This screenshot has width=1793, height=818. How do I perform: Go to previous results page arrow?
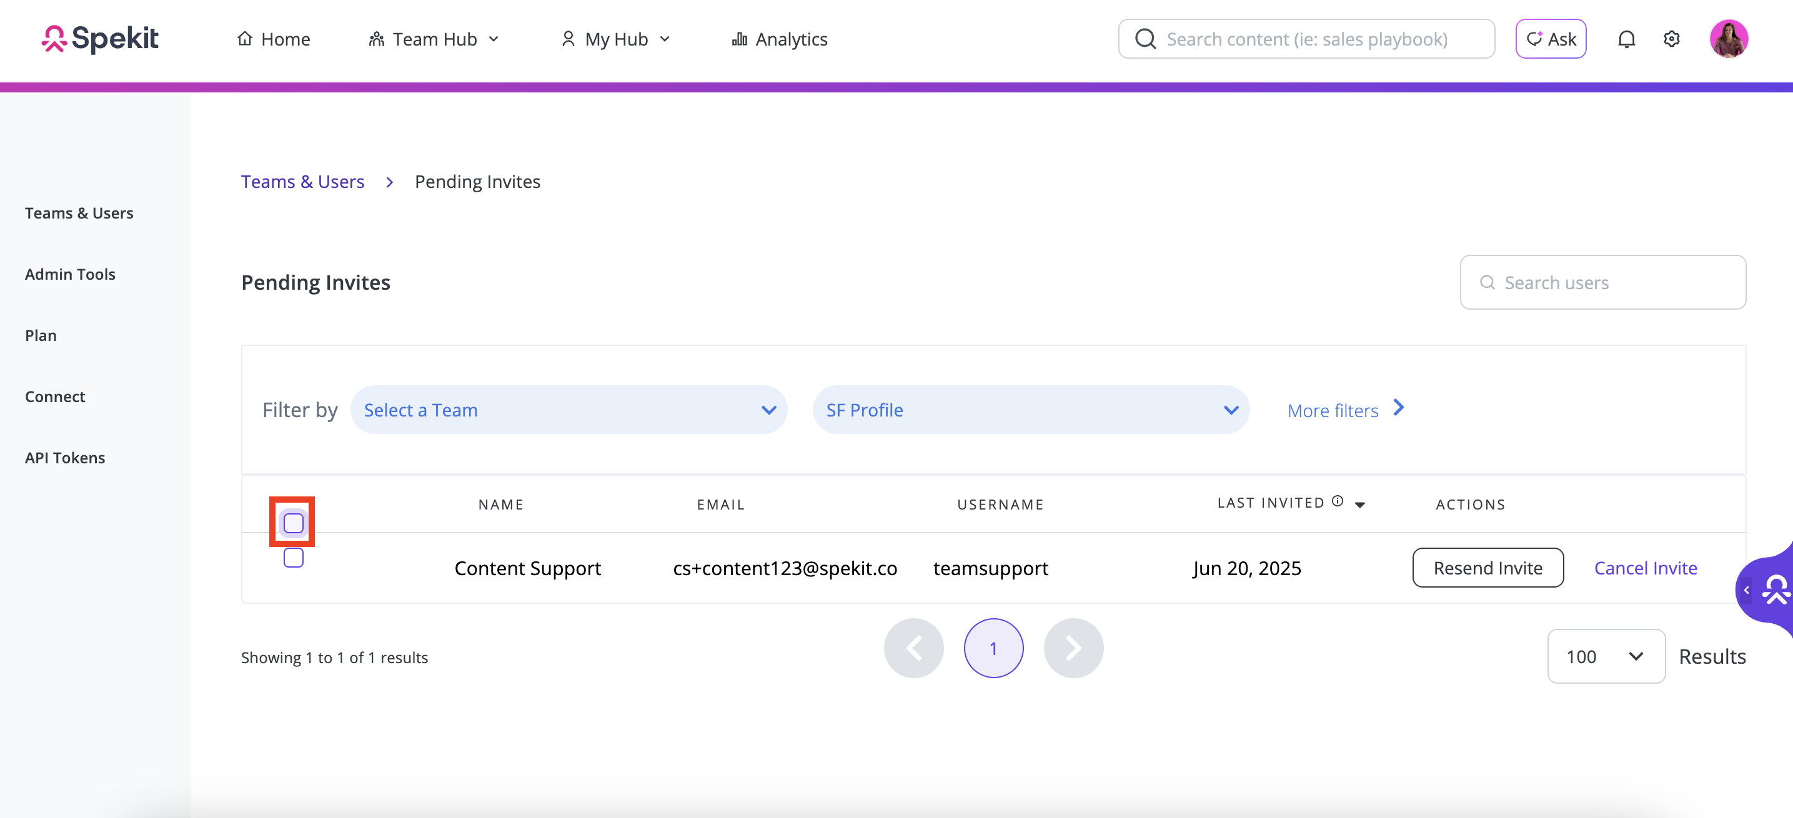coord(913,648)
